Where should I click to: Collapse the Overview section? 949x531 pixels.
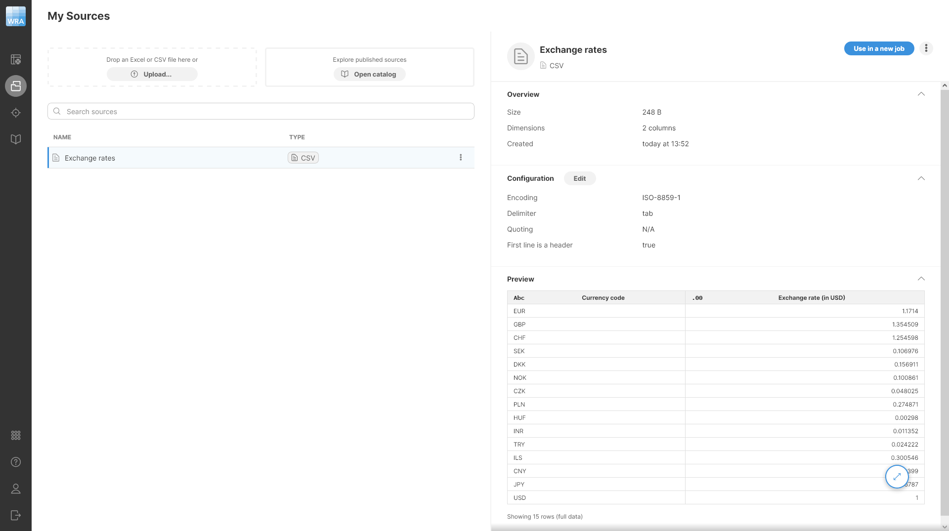tap(921, 94)
